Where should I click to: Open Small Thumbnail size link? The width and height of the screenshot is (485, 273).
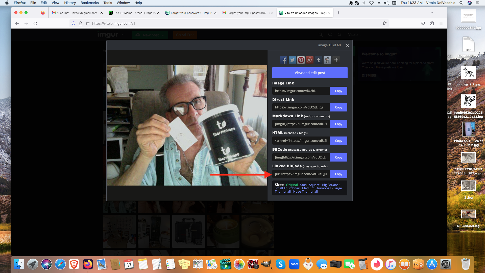287,188
